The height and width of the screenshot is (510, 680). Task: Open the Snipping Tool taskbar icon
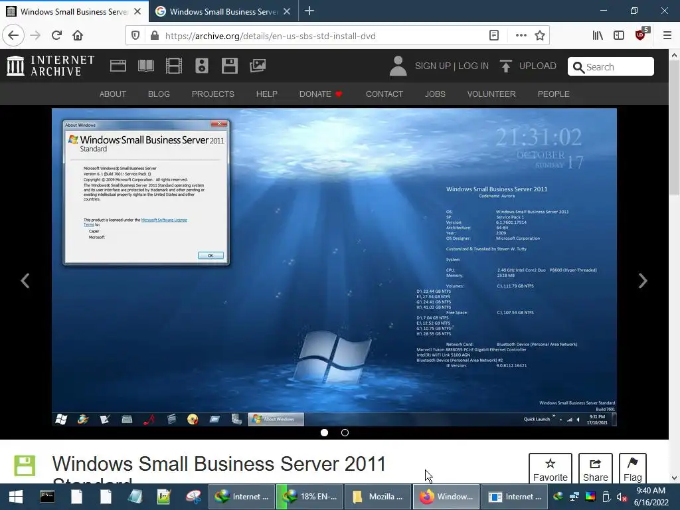tap(193, 497)
